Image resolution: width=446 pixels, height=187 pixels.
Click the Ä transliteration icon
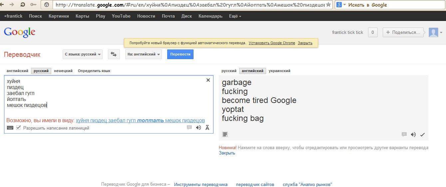[208, 128]
